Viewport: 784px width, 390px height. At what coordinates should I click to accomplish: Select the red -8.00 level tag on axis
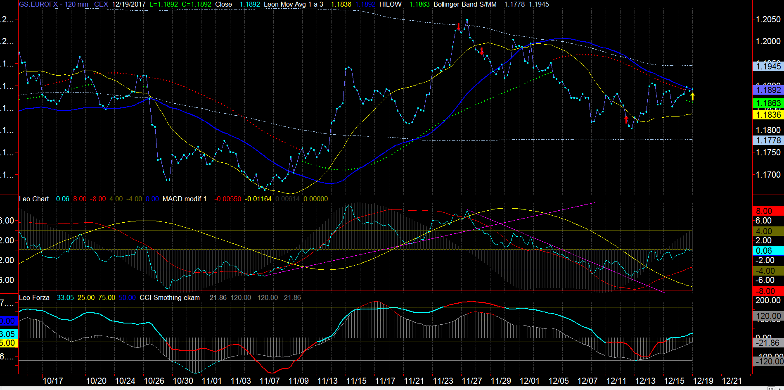[x=768, y=291]
